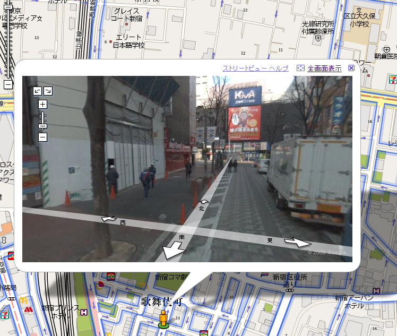Click the 光線研究所付属診療所 label
The height and width of the screenshot is (336, 397).
coord(318,28)
